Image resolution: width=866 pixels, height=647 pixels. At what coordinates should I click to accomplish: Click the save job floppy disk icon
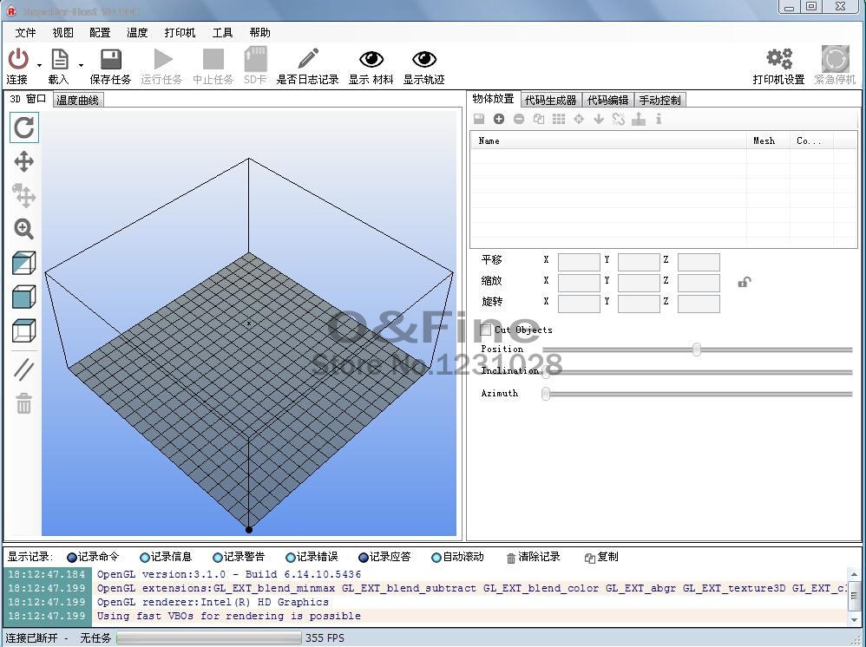pos(110,59)
